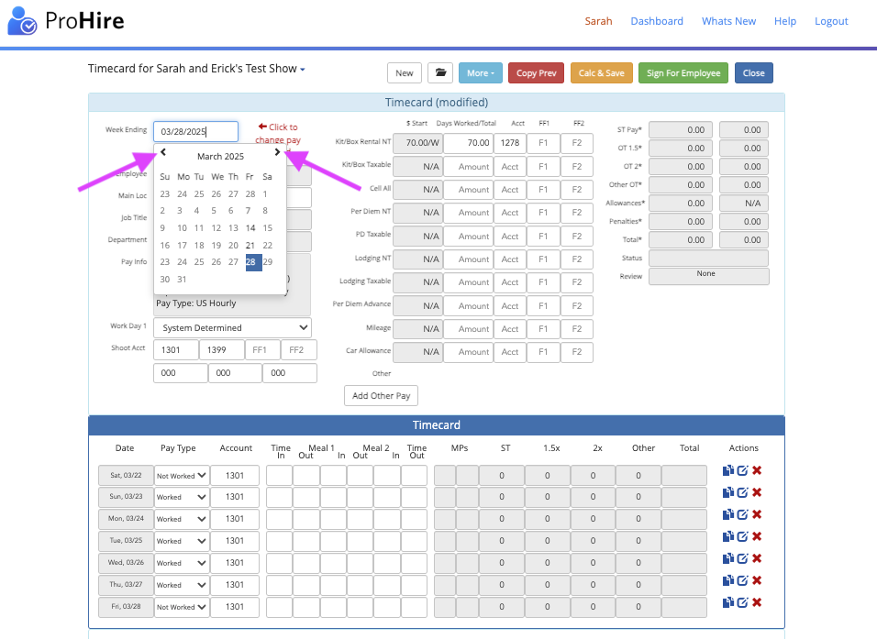Open the Dashboard nav link
The height and width of the screenshot is (639, 877).
click(657, 21)
